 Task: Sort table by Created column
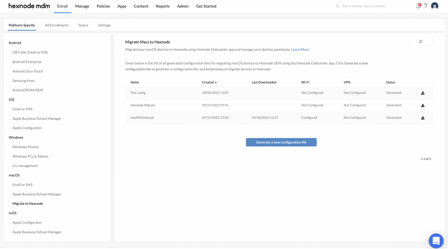209,82
